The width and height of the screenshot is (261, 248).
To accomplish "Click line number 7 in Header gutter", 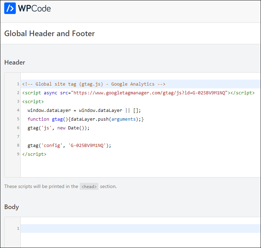I will click(x=18, y=137).
